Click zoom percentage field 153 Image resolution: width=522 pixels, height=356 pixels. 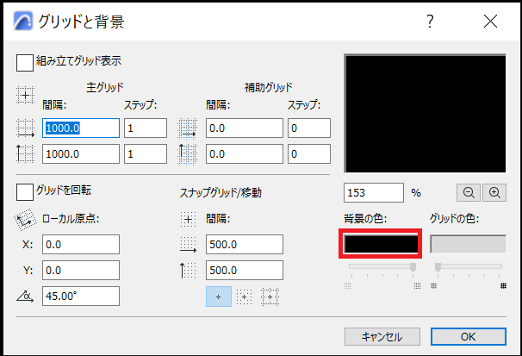[374, 192]
